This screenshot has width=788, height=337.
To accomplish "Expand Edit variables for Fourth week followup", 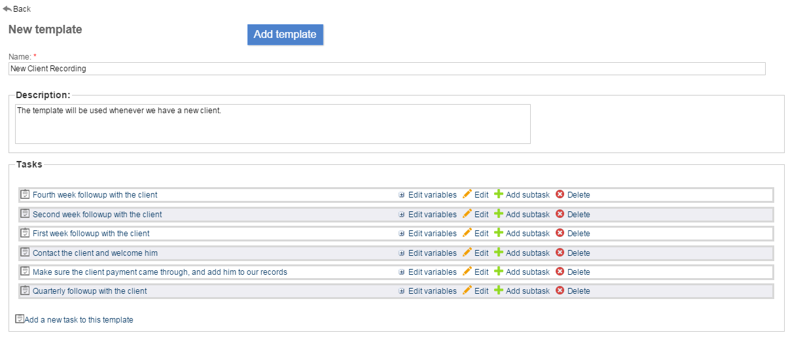I will point(402,195).
